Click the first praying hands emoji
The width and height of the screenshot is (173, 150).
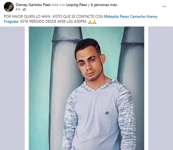click(x=90, y=22)
